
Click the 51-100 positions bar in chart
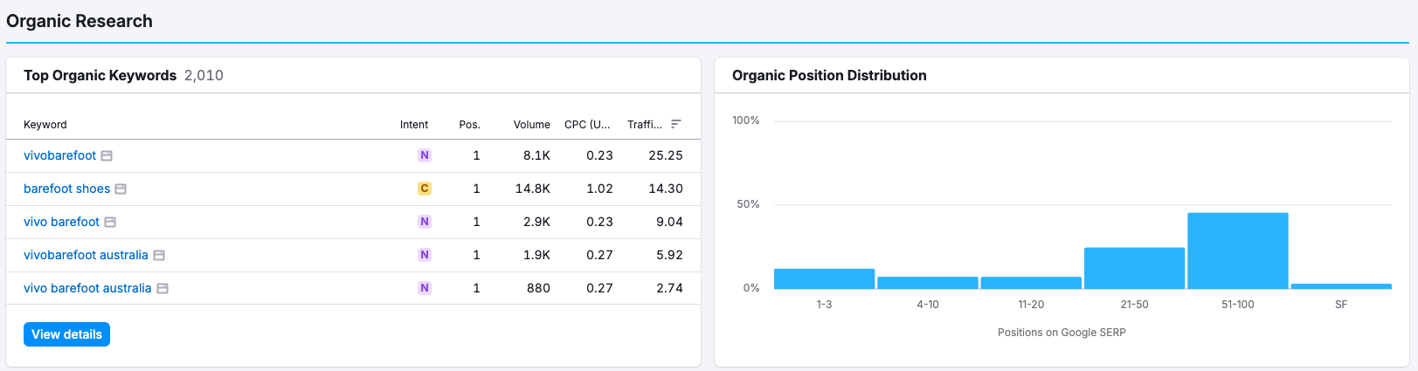1237,251
